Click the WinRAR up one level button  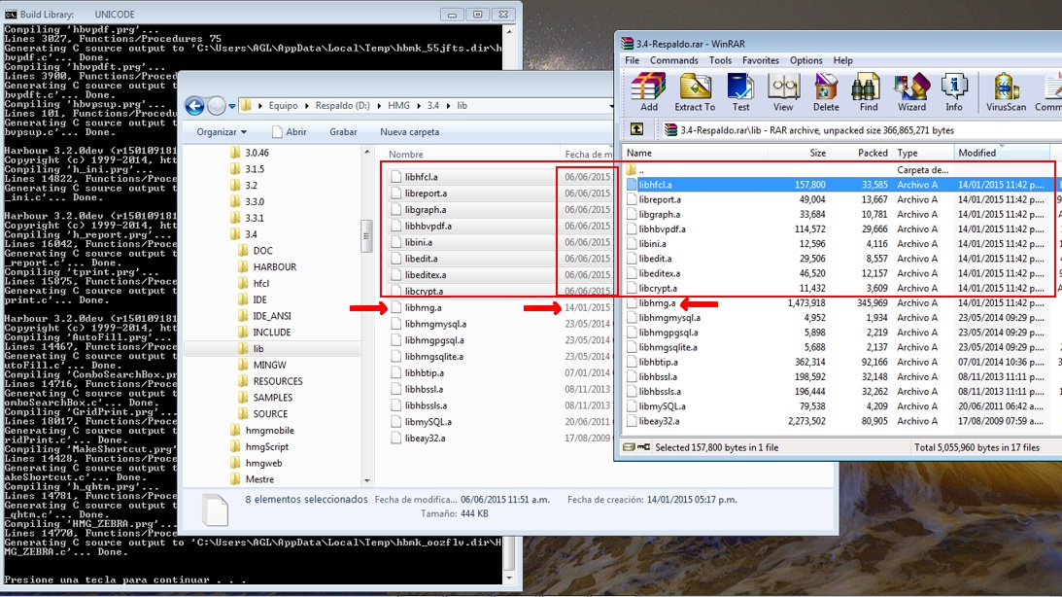click(x=636, y=129)
